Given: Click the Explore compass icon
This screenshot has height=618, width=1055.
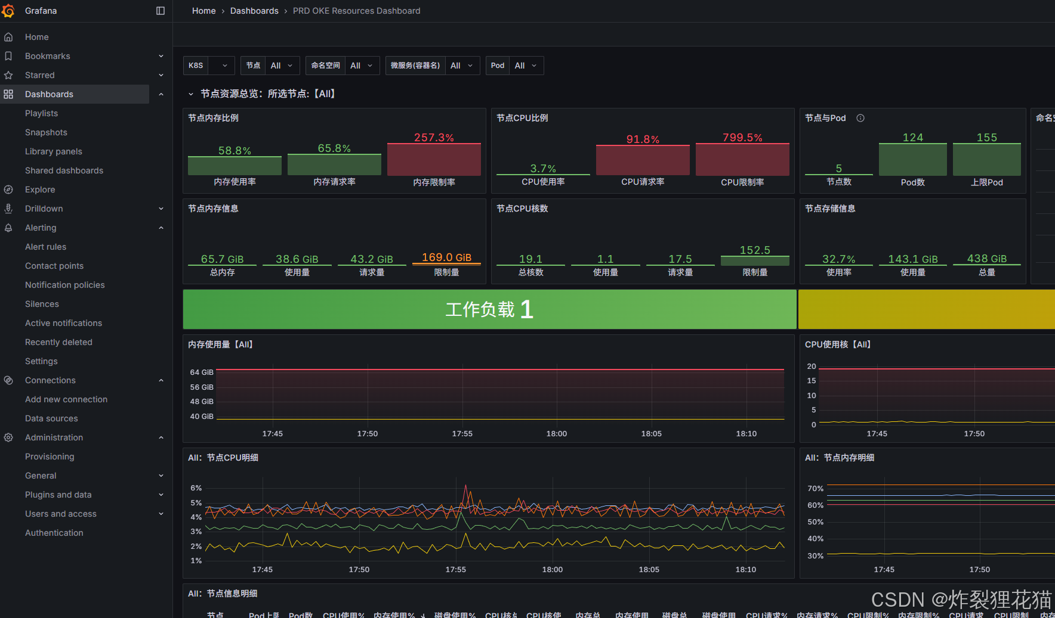Looking at the screenshot, I should pos(8,190).
